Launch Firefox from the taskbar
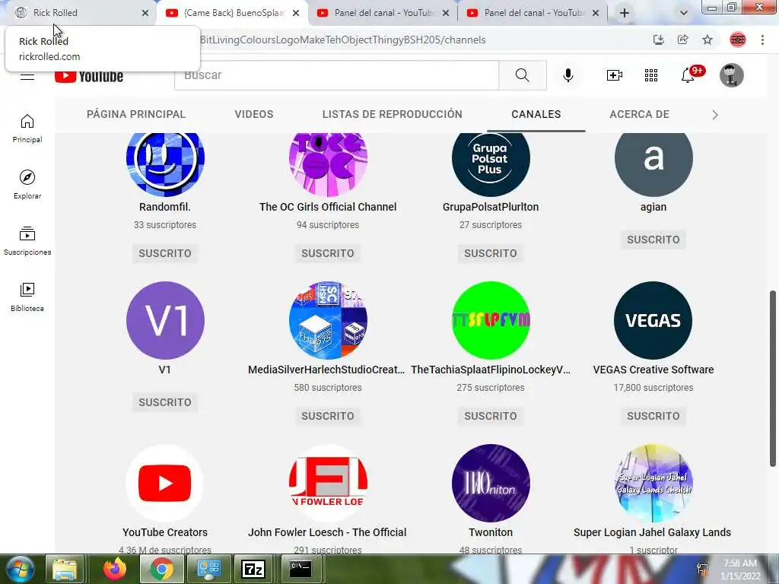This screenshot has height=584, width=779. pos(115,569)
